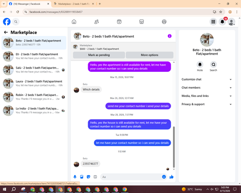Open the Reels video icon
This screenshot has width=241, height=193.
[119, 22]
